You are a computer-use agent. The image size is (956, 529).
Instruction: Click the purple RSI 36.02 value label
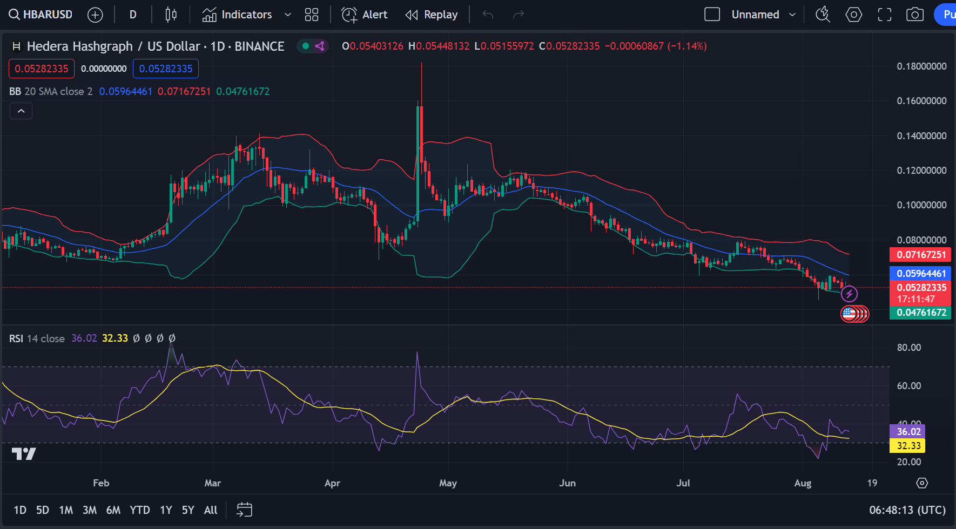tap(907, 431)
